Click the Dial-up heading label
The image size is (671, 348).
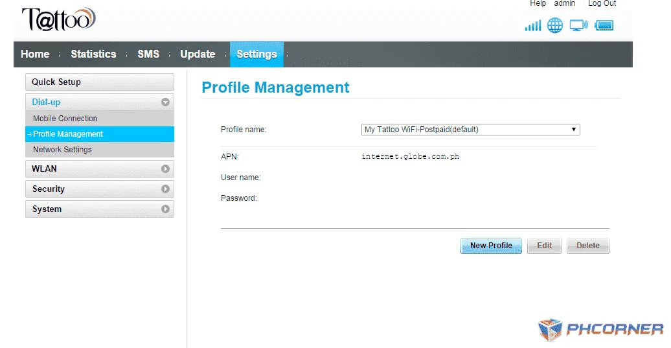pyautogui.click(x=46, y=102)
